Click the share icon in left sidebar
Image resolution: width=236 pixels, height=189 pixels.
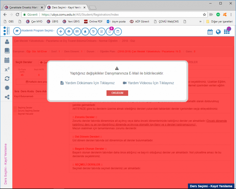point(7,97)
